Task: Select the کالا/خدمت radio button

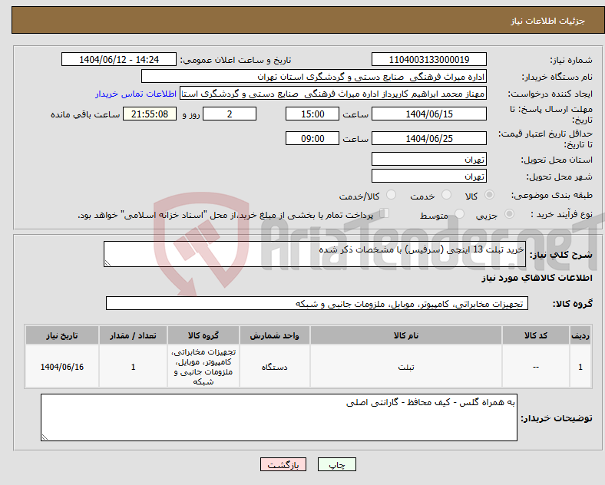Action: [x=392, y=195]
